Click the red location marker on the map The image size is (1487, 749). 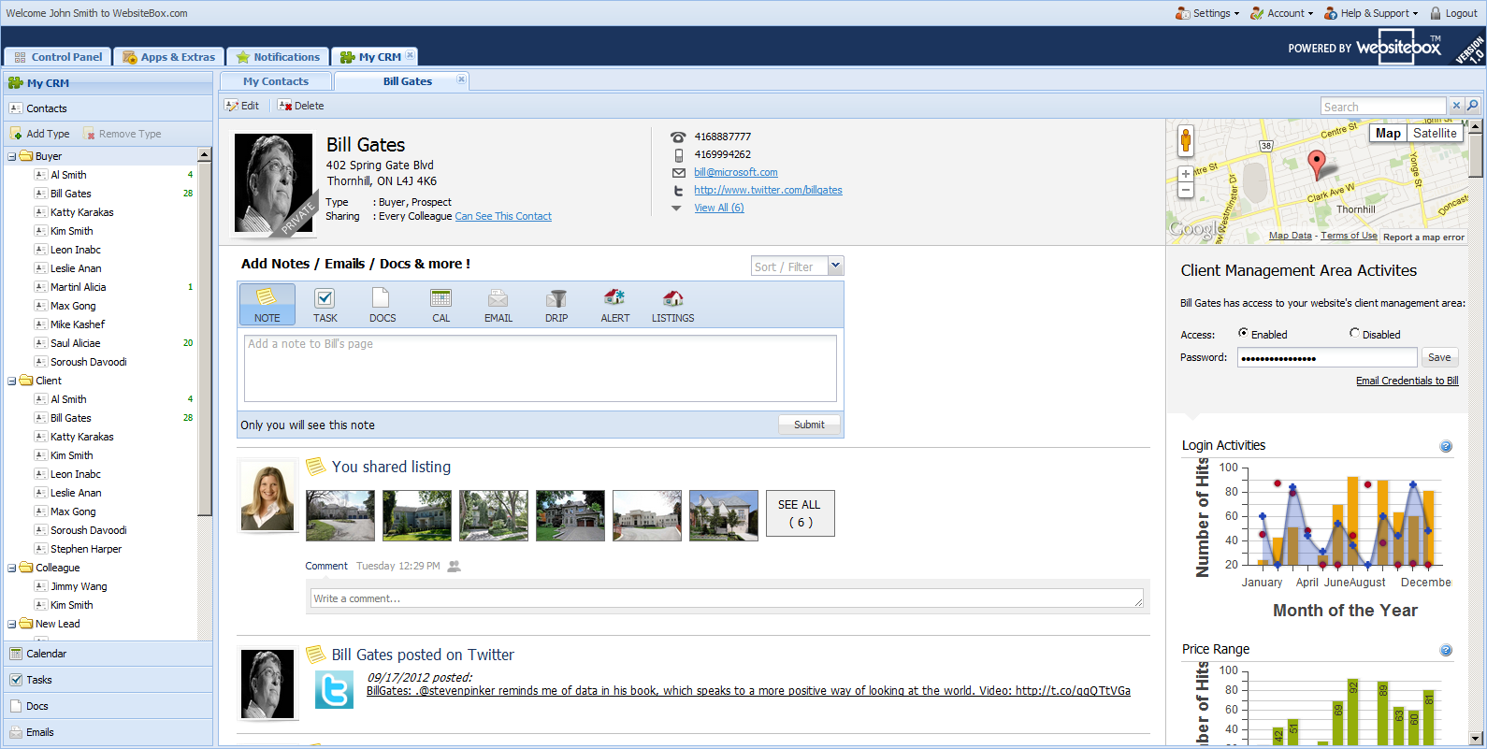pos(1316,165)
